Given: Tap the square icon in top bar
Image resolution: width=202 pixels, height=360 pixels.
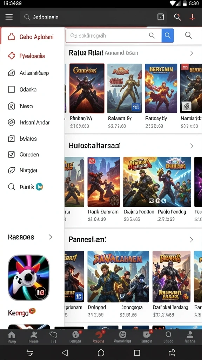Looking at the screenshot, I should pyautogui.click(x=161, y=17).
